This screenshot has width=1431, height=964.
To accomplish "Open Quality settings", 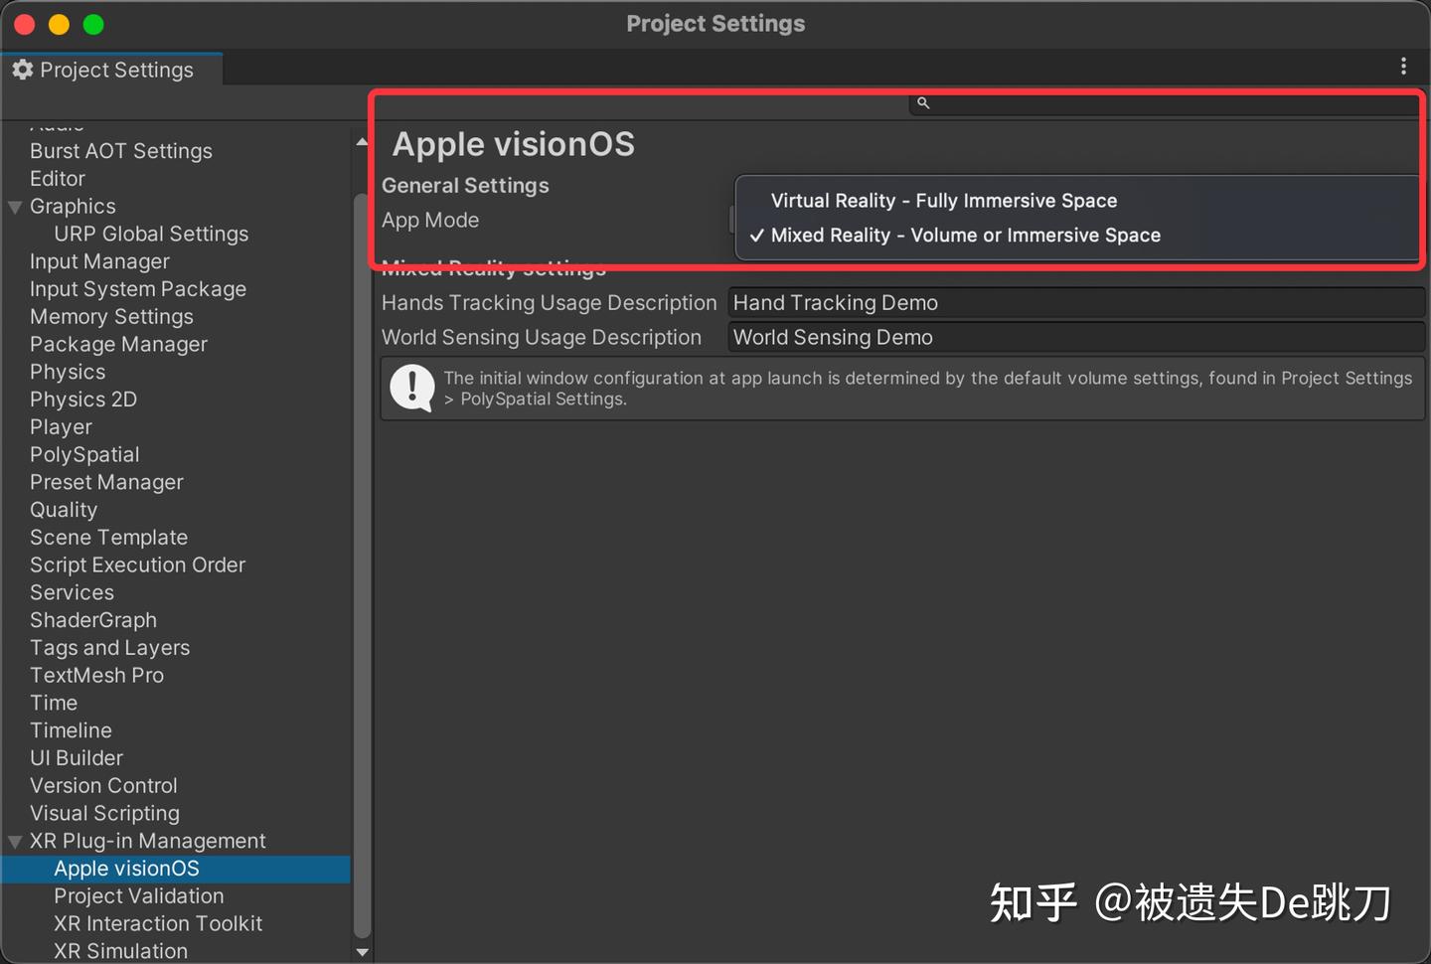I will pyautogui.click(x=64, y=509).
